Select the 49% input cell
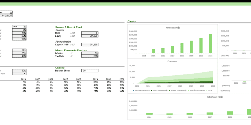251x125 pixels. pyautogui.click(x=19, y=56)
